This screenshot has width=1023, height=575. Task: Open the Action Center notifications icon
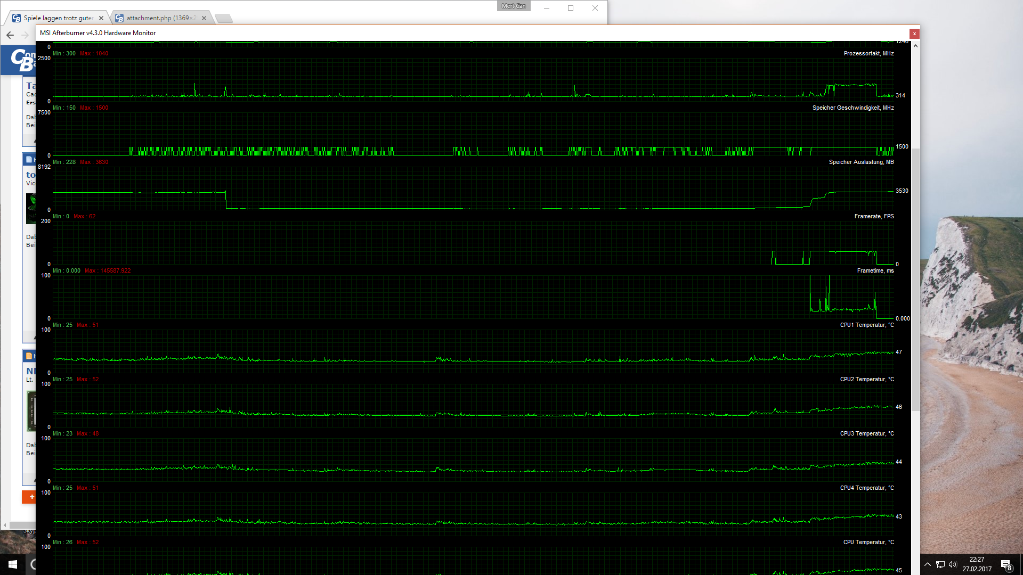[x=1006, y=564]
